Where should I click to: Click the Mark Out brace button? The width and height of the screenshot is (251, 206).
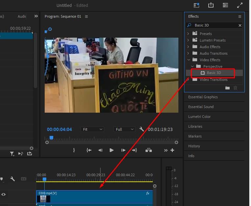tap(74, 150)
